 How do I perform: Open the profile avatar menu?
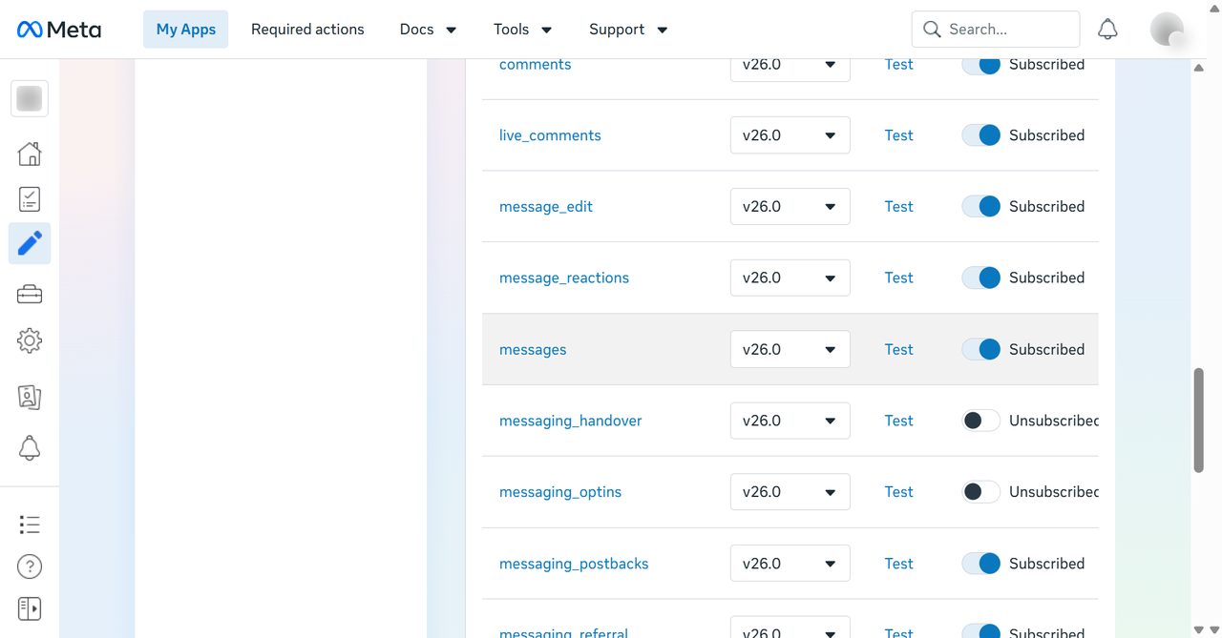(x=1168, y=30)
